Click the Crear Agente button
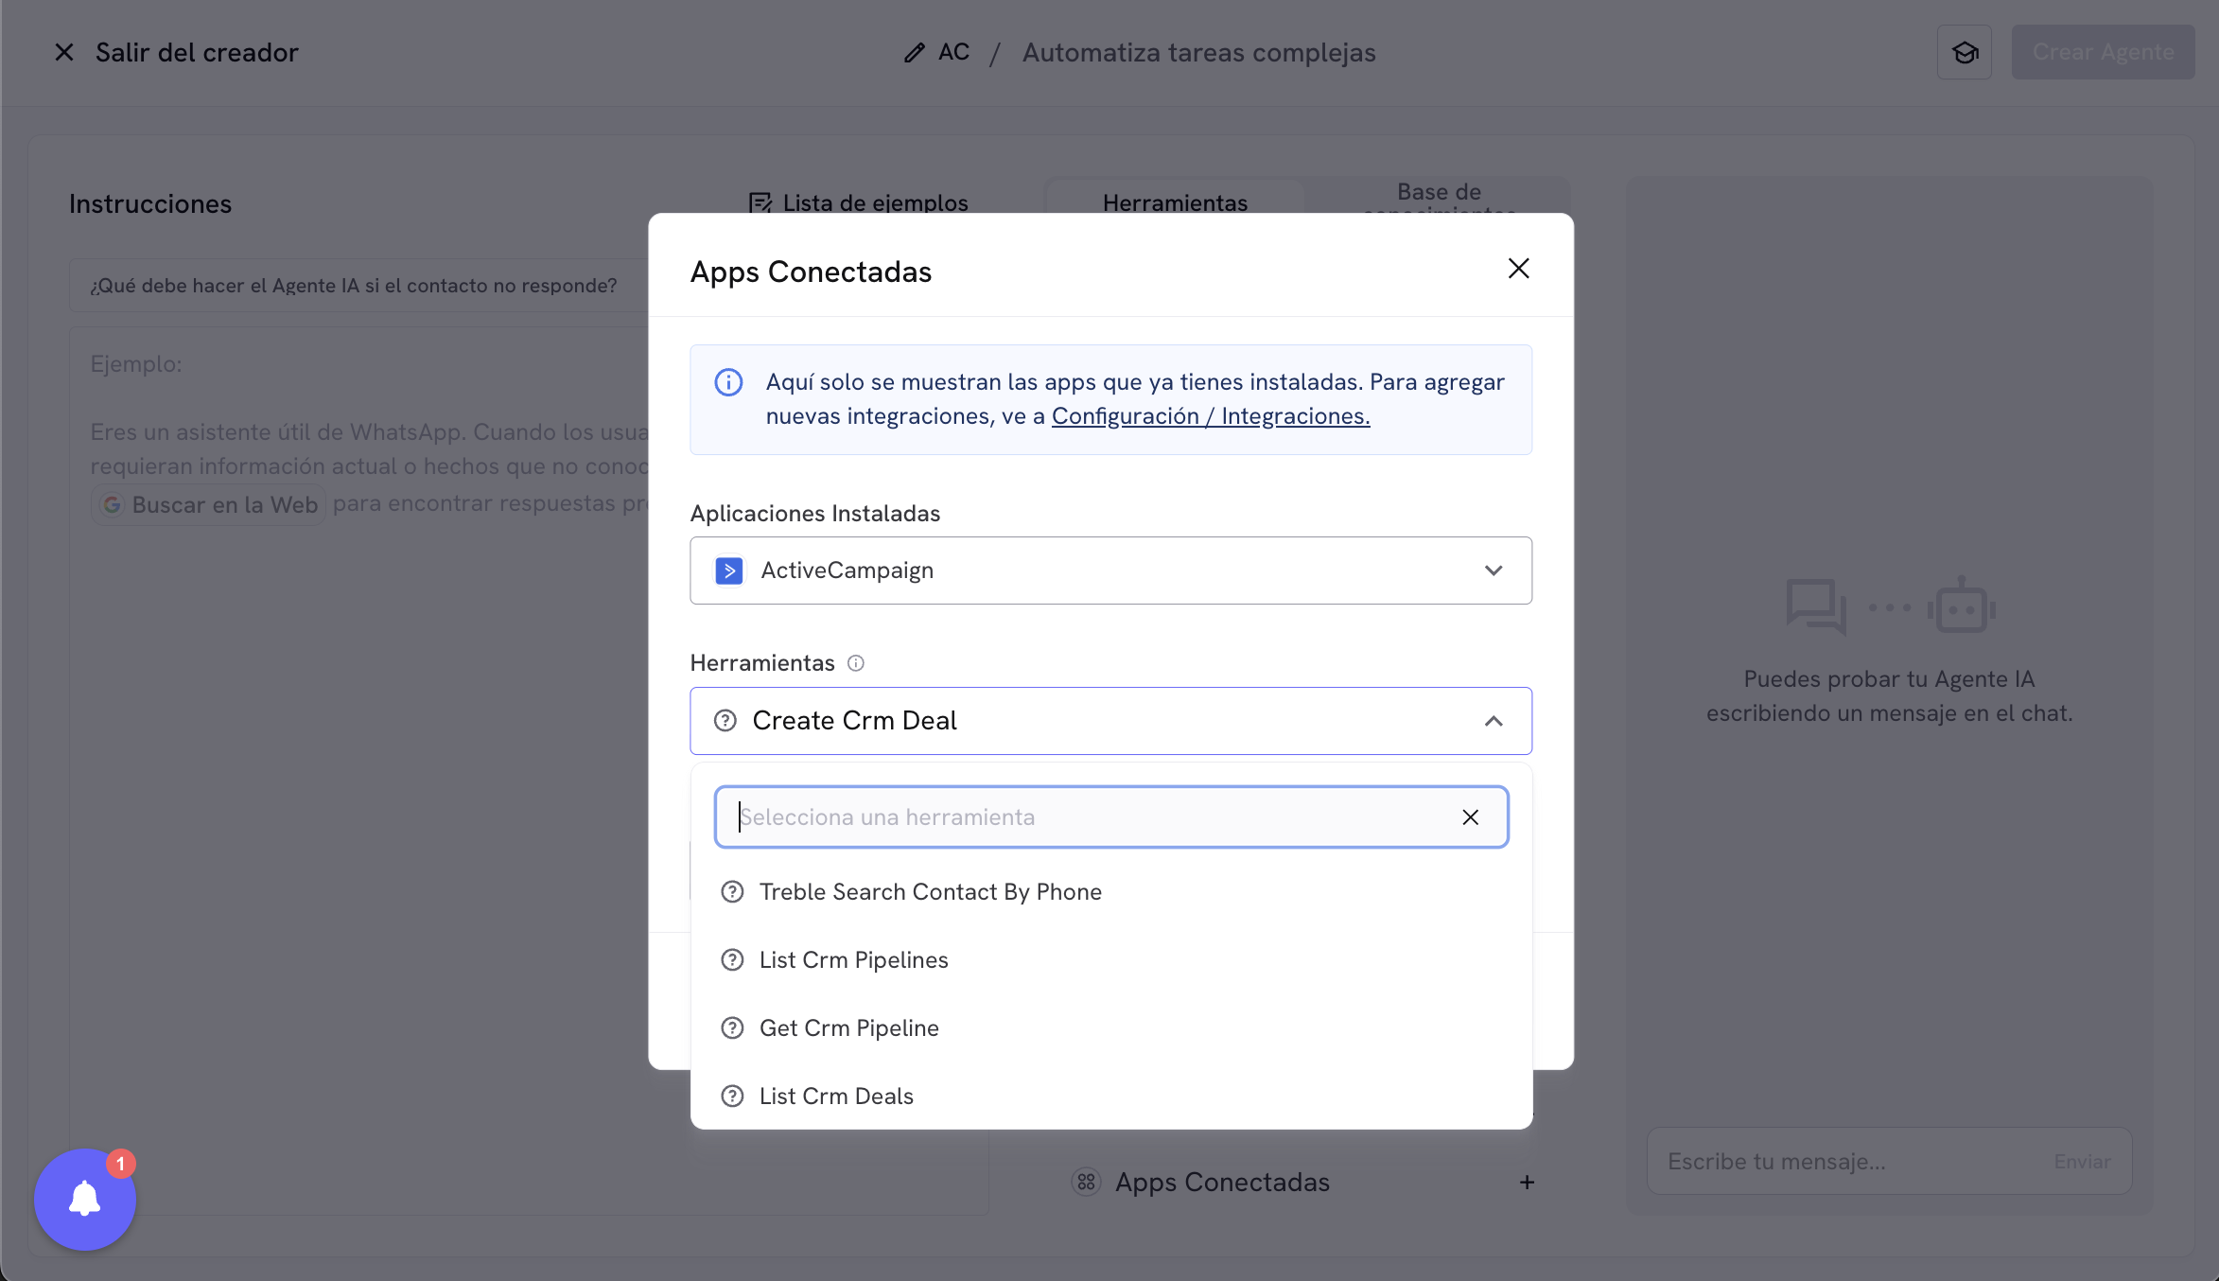This screenshot has width=2219, height=1281. (2102, 52)
